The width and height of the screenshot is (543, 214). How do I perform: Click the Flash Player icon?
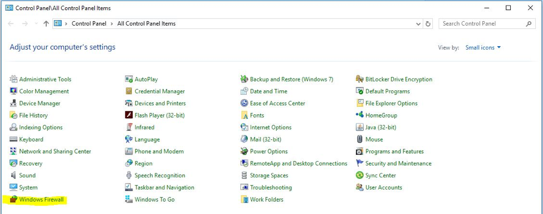pos(129,115)
